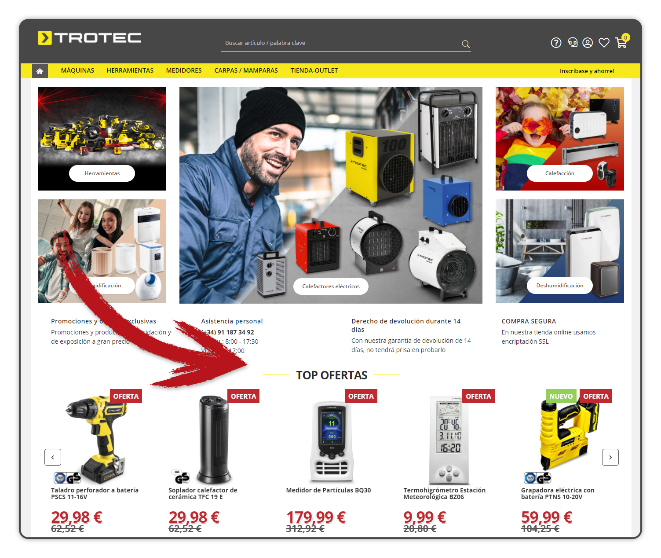
Task: Open the user account icon
Action: (x=588, y=43)
